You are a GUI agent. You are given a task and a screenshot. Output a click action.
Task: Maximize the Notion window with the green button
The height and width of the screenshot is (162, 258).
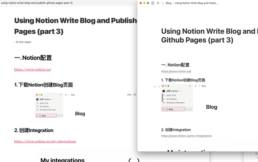tap(148, 3)
